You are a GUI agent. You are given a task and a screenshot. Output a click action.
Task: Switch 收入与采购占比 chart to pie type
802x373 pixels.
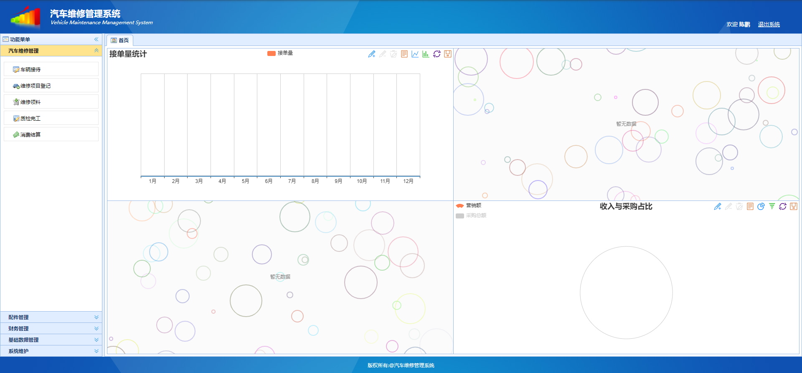(761, 206)
